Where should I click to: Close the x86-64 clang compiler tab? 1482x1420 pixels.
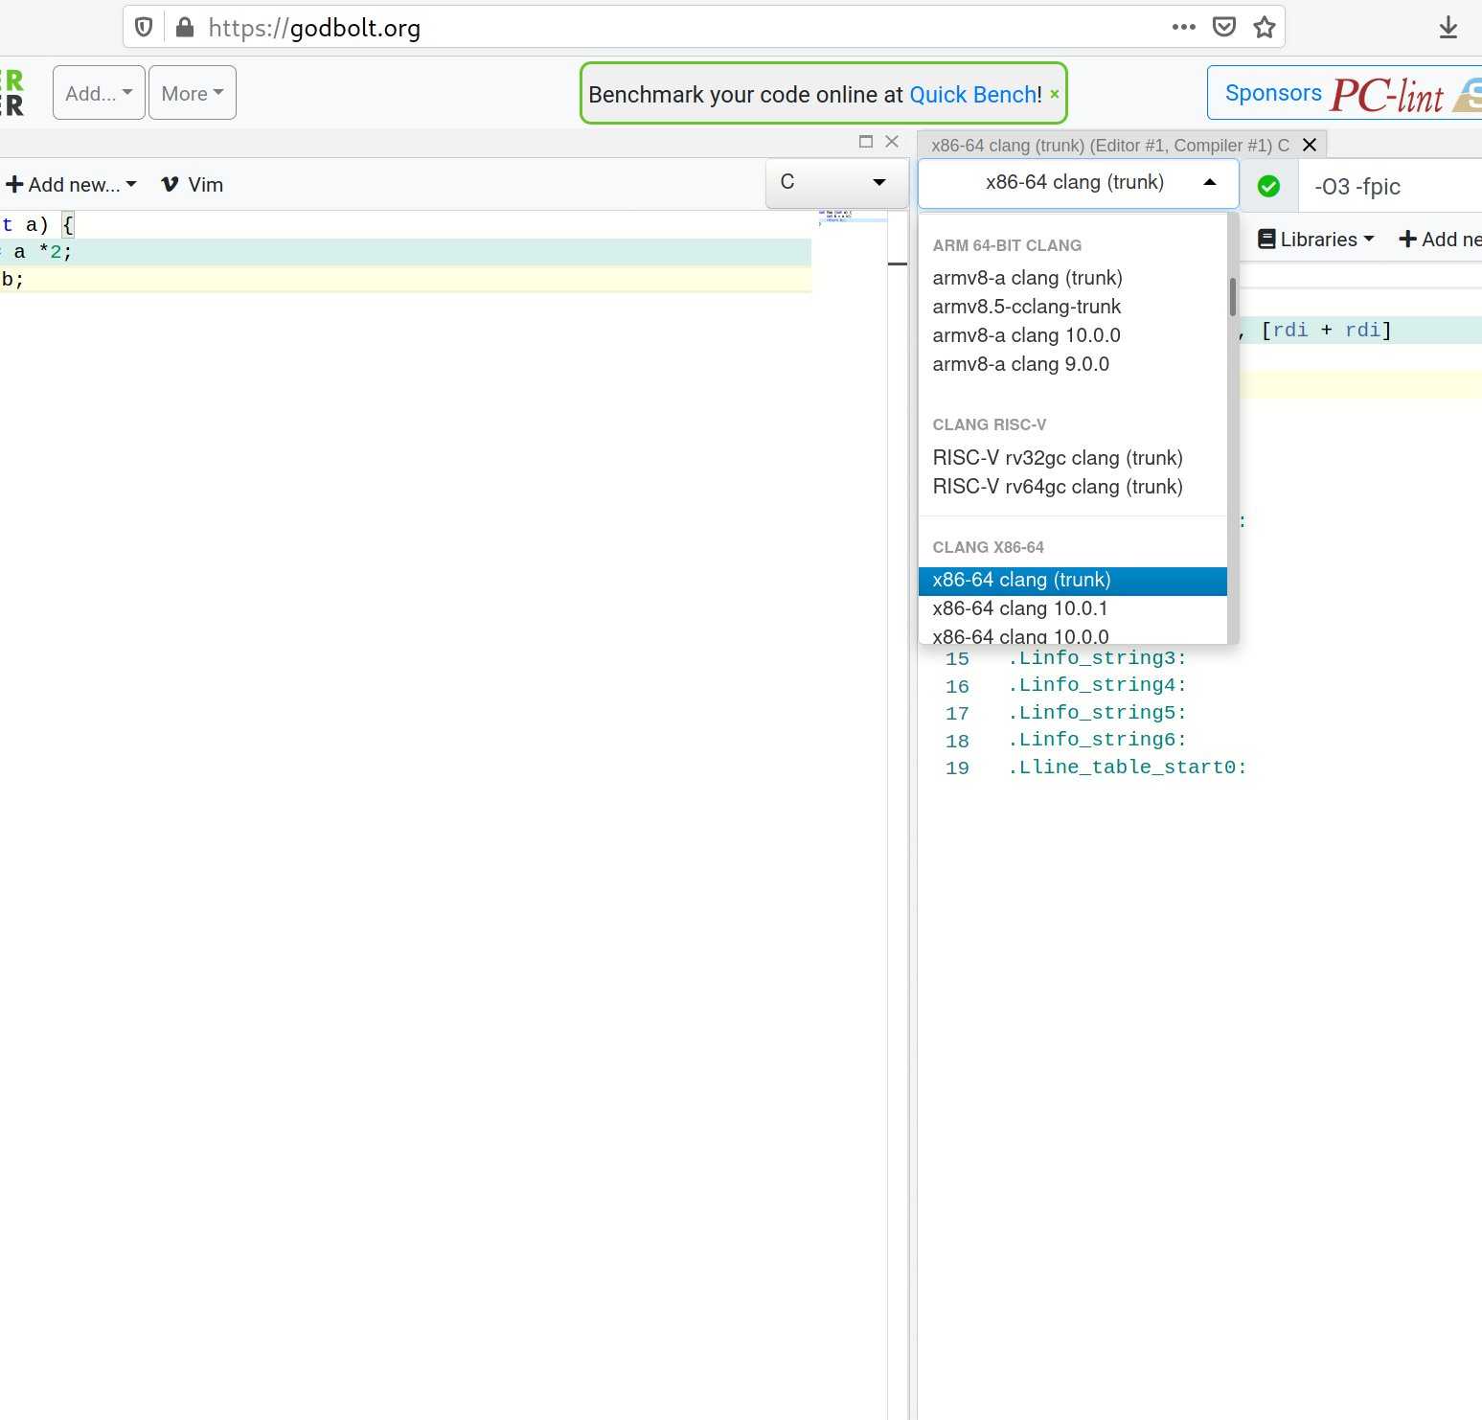[x=1310, y=145]
